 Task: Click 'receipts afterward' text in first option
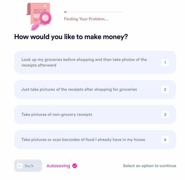pyautogui.click(x=39, y=65)
